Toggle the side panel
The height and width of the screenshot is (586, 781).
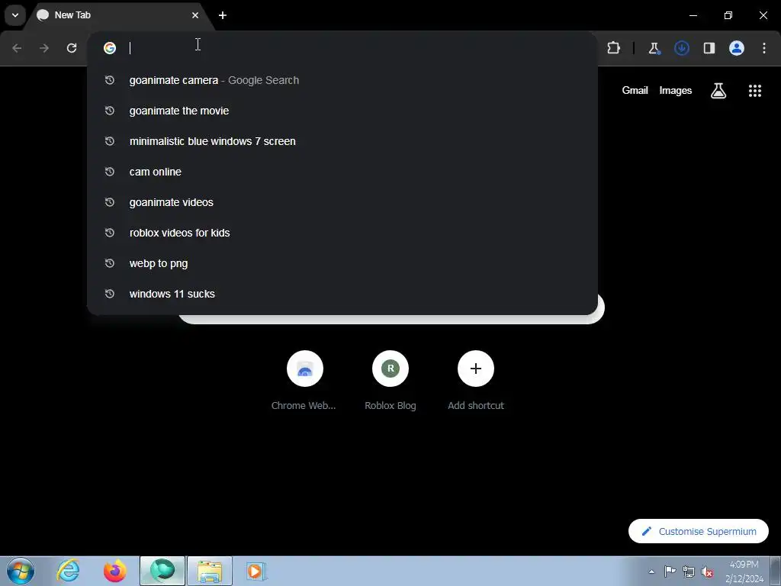[709, 48]
